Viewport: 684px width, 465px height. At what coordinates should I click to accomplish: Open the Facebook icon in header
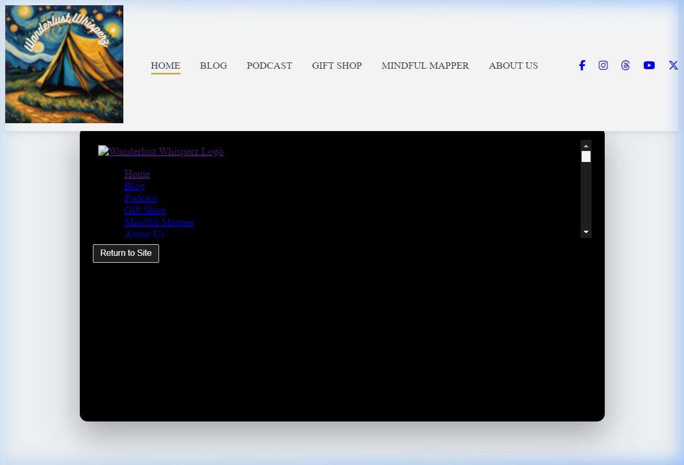pos(582,66)
